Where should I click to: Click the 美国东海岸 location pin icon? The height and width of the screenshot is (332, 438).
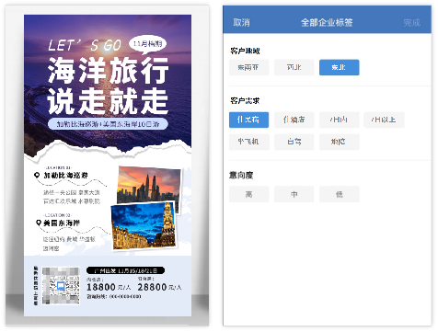(x=39, y=223)
